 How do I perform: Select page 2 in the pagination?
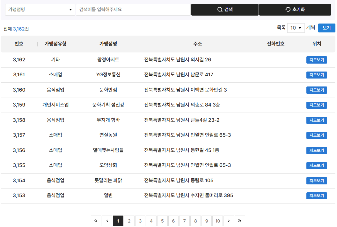click(129, 221)
